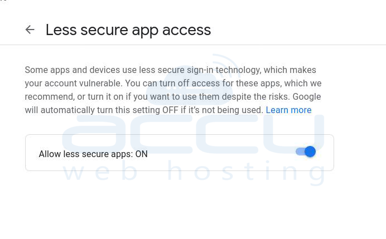Image resolution: width=386 pixels, height=239 pixels.
Task: Click the word 'OFF' in the description text
Action: (170, 110)
